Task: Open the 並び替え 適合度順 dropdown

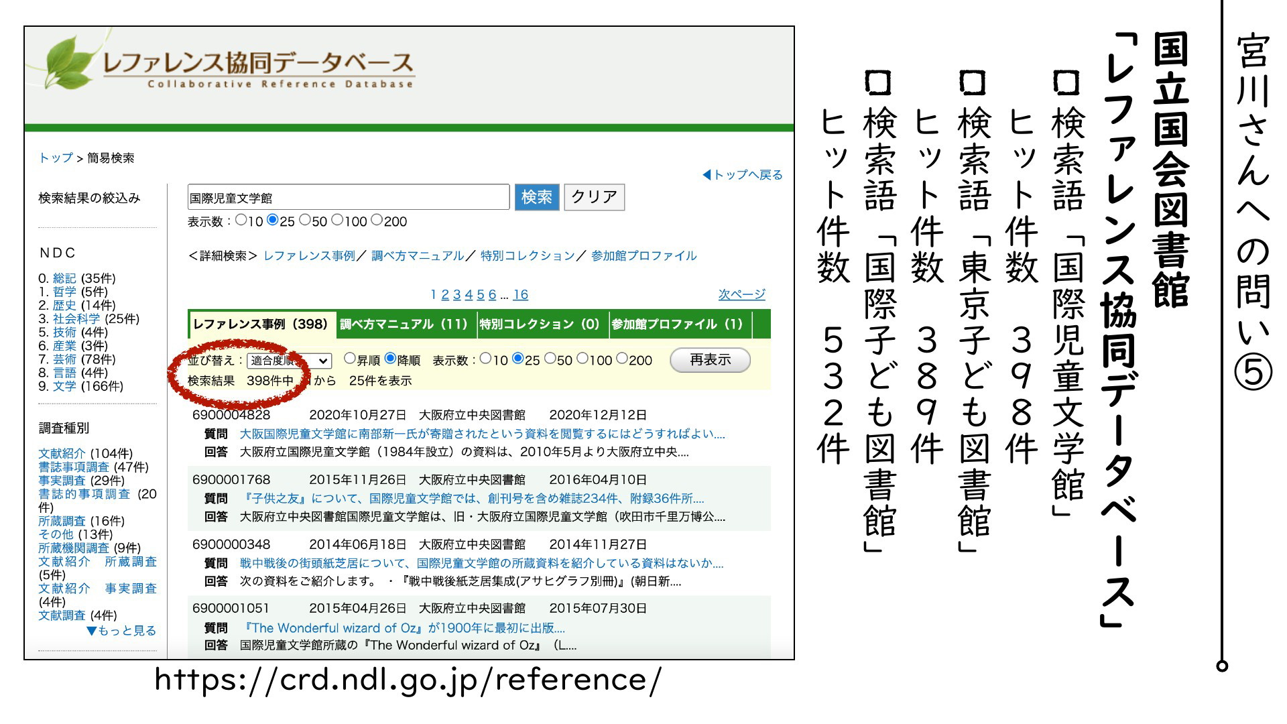Action: [290, 361]
